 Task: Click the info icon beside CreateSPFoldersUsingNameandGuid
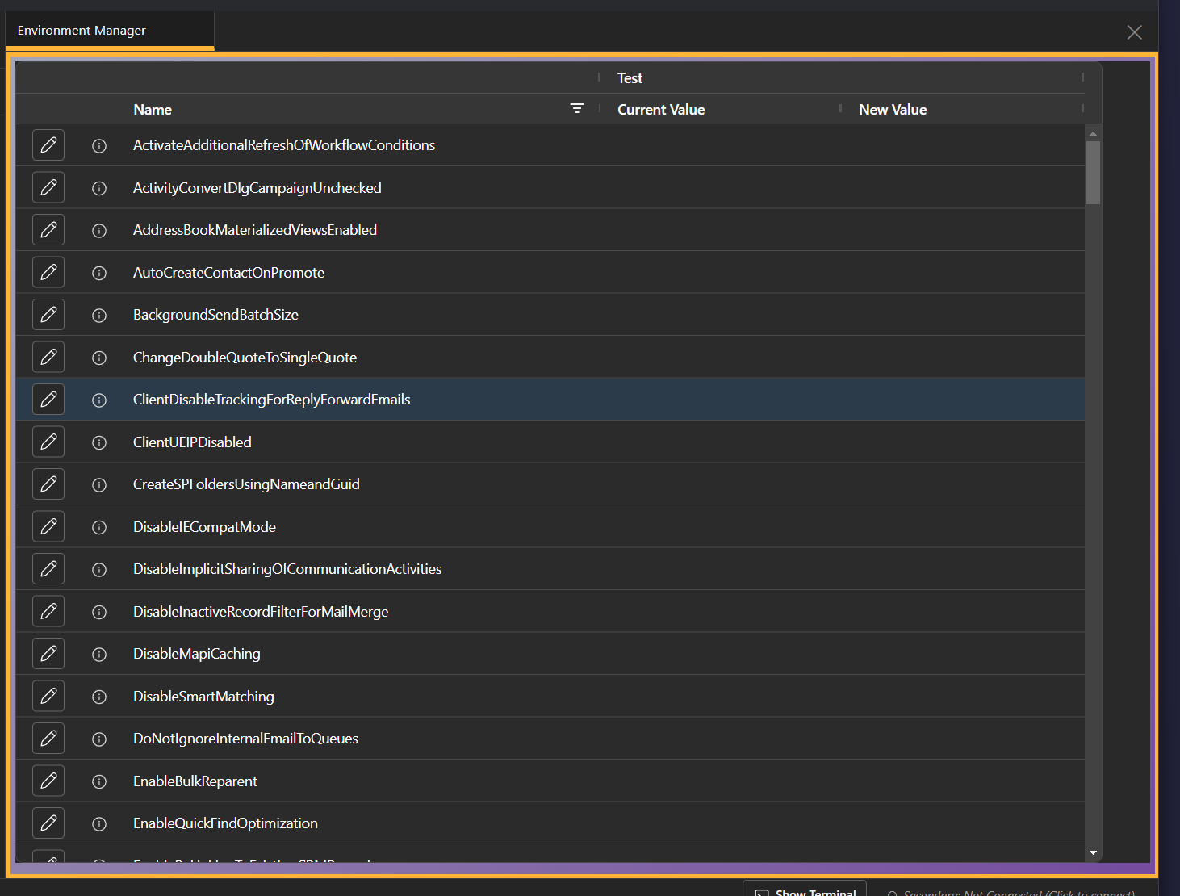(x=99, y=484)
